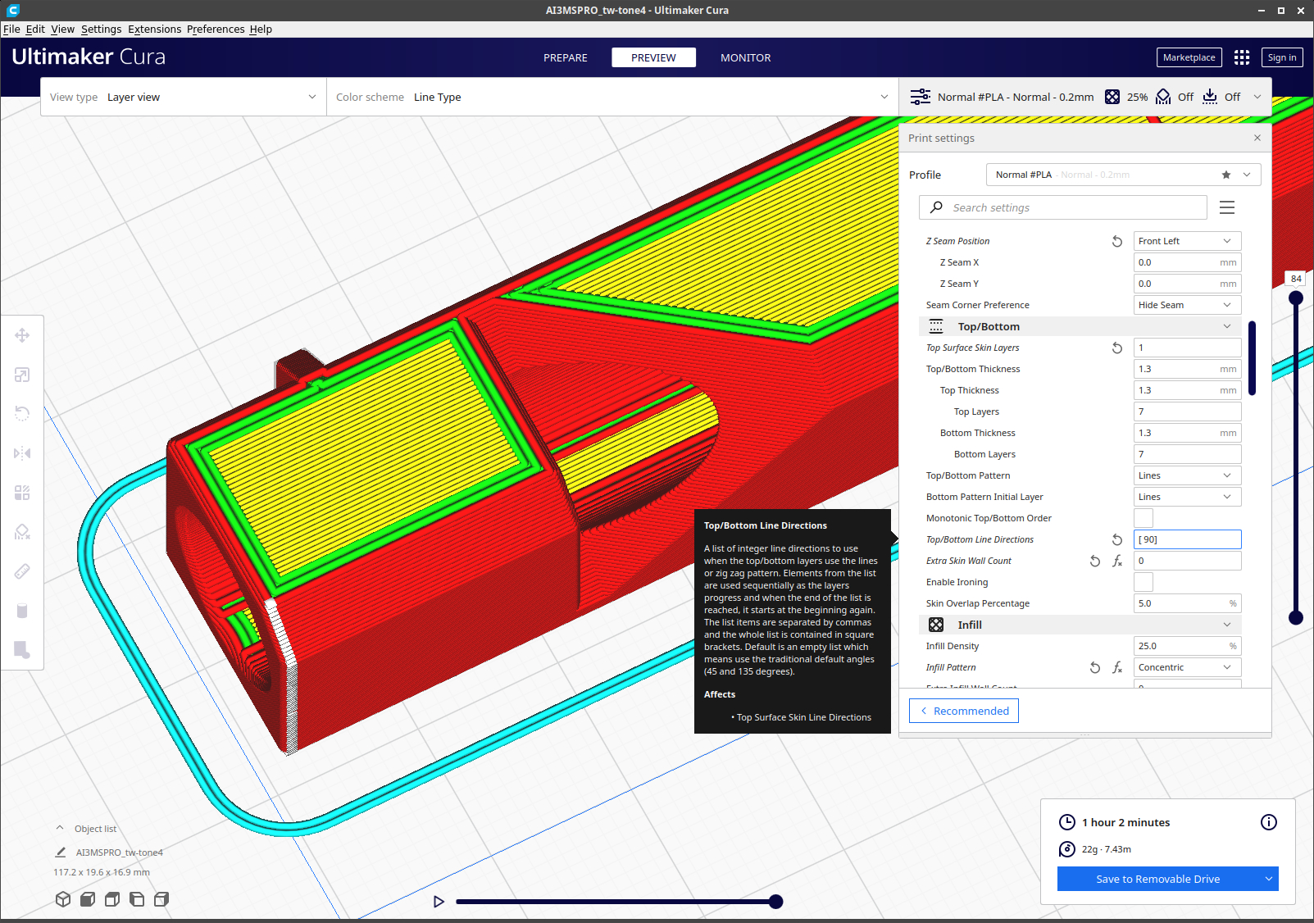This screenshot has height=923, width=1314.
Task: Open Seam Corner Preference dropdown
Action: coord(1188,305)
